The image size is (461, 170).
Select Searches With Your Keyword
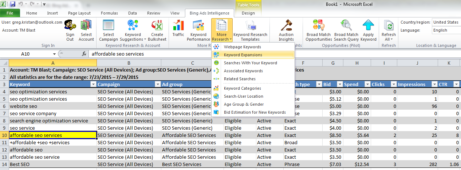pyautogui.click(x=253, y=63)
